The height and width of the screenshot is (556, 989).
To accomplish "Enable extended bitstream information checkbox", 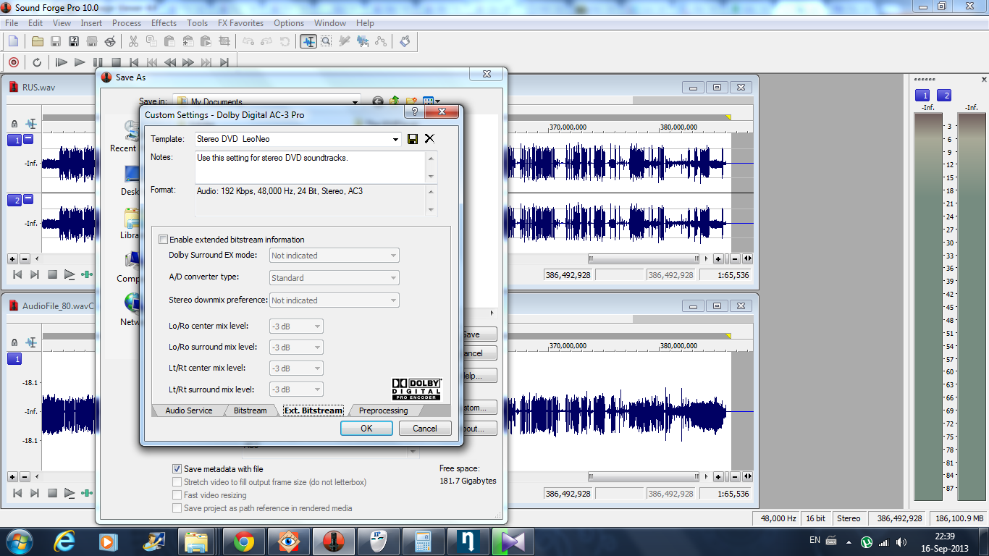I will (x=163, y=240).
